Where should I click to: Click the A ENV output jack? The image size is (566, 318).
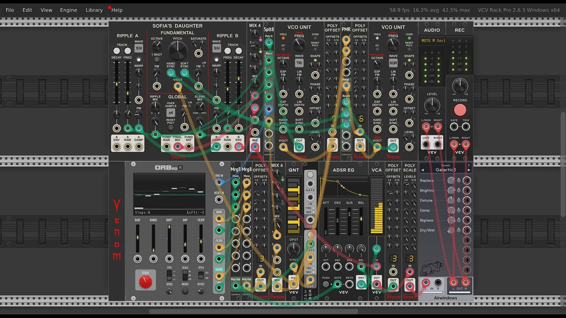coord(117,147)
